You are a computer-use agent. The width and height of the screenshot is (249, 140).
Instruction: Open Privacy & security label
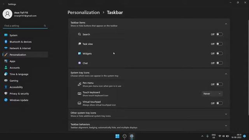click(x=19, y=94)
